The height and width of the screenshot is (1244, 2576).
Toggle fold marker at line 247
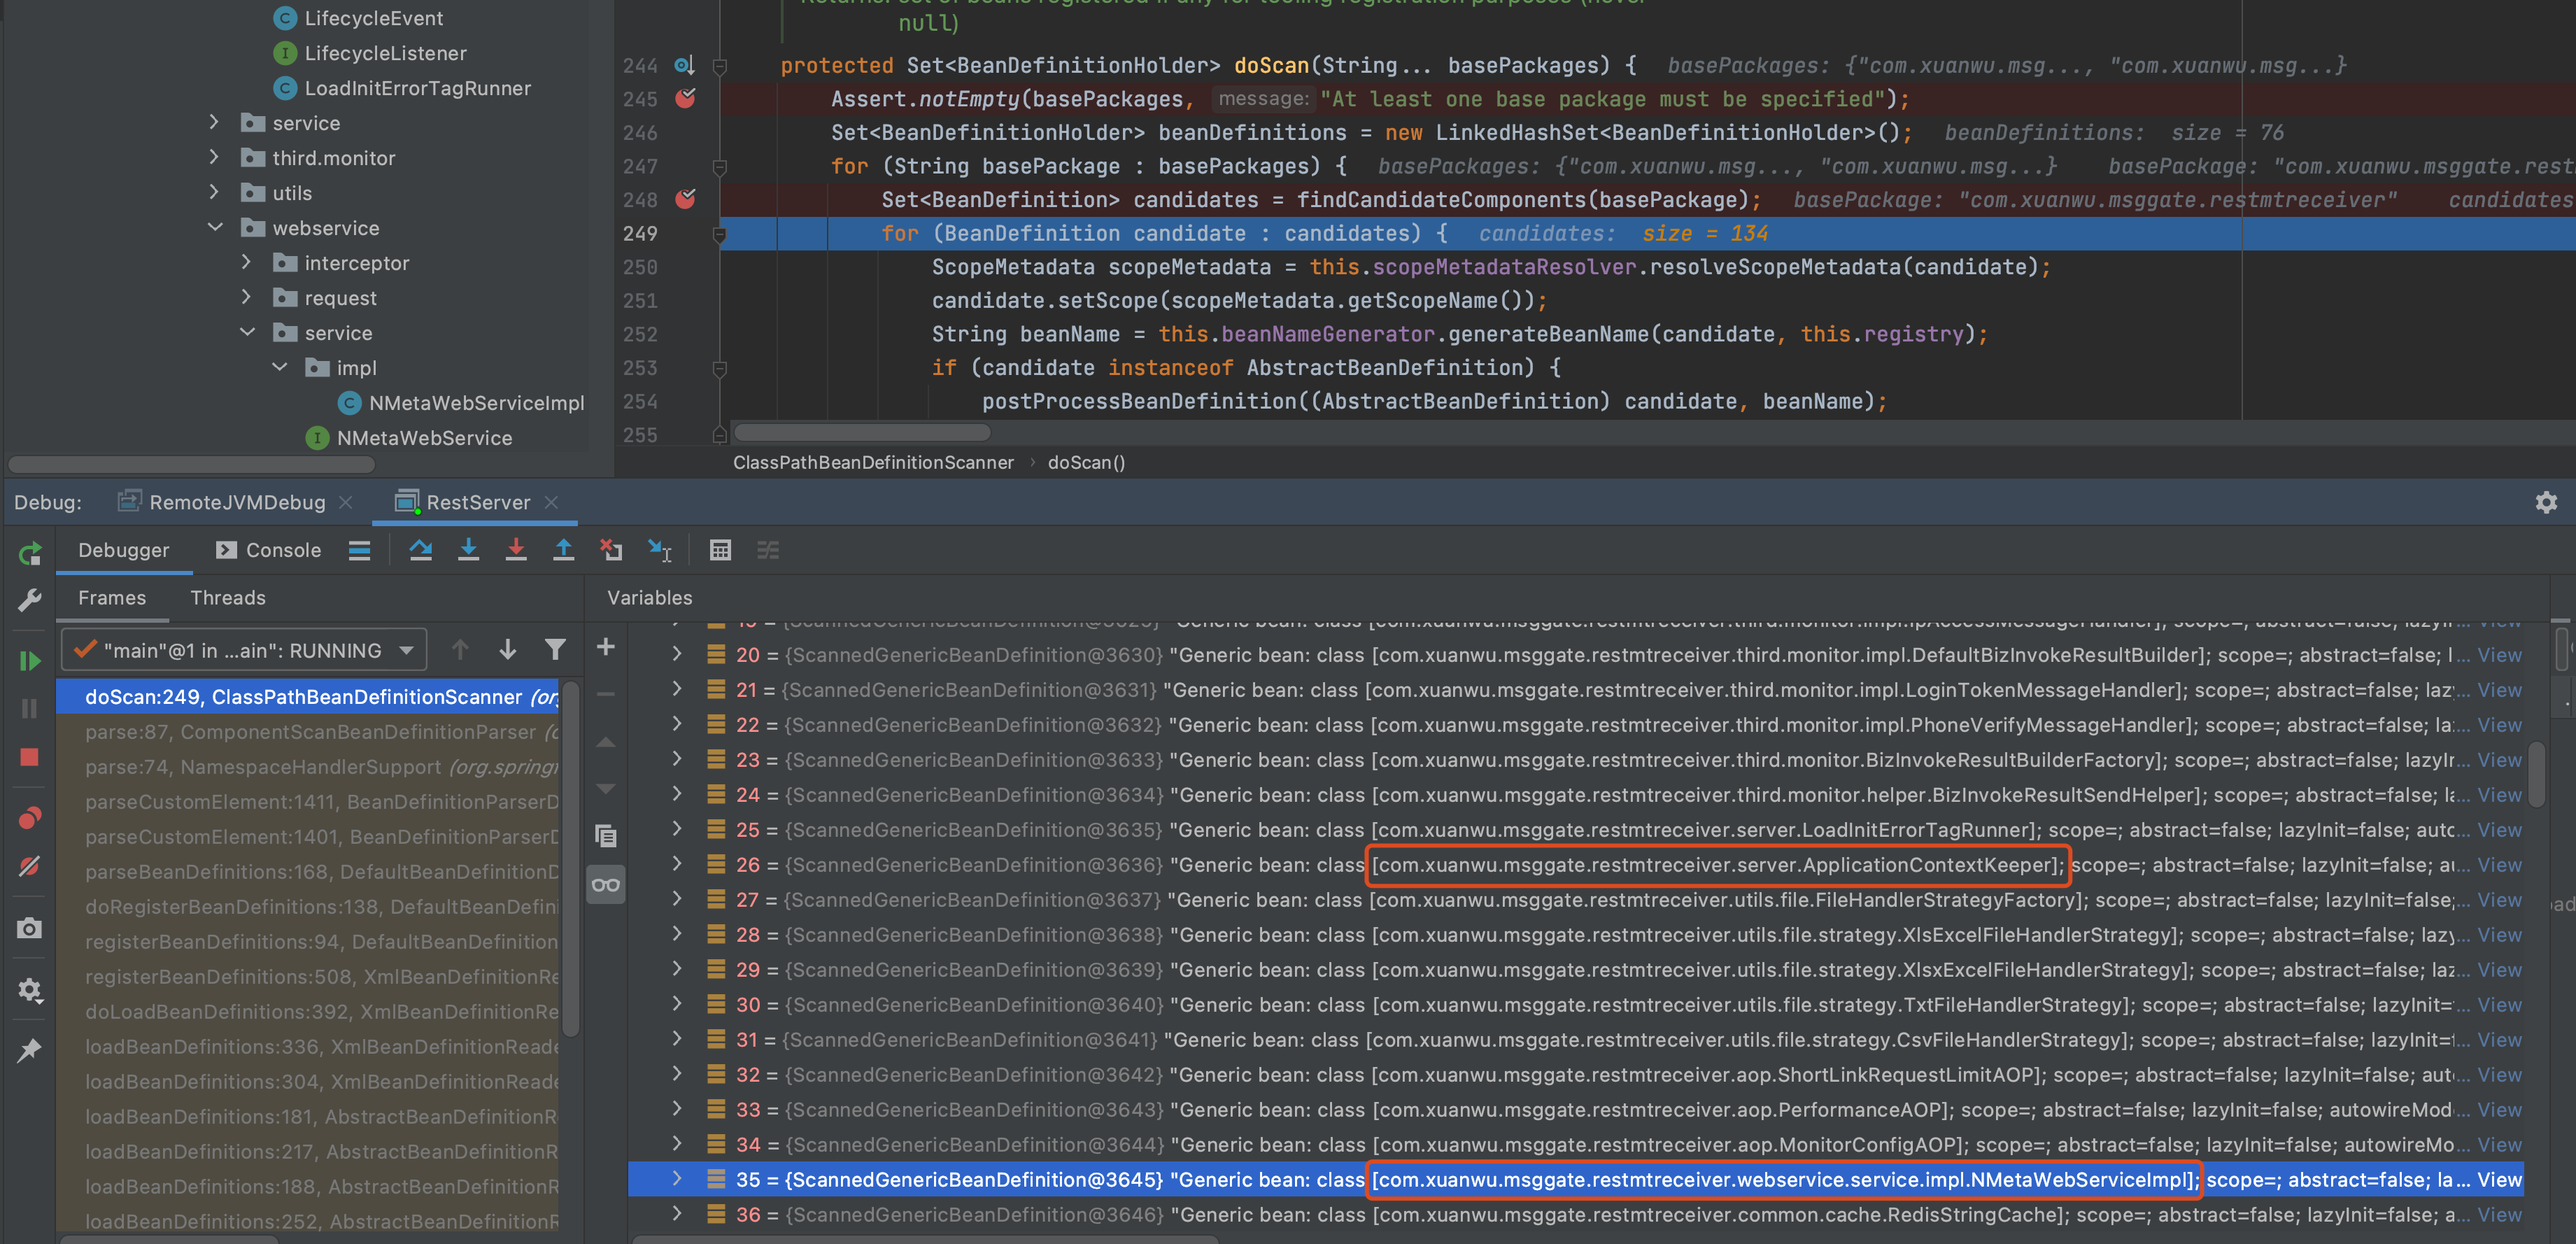click(x=719, y=166)
